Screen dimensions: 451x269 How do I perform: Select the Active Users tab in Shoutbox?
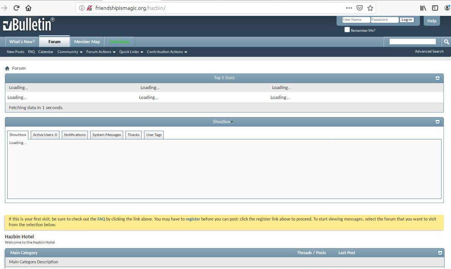click(x=45, y=135)
